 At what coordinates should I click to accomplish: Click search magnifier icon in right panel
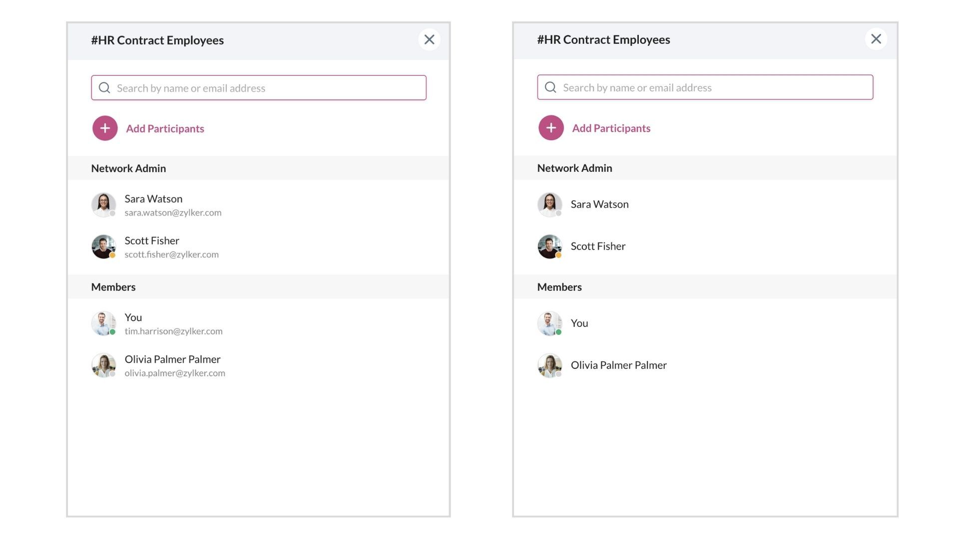[x=550, y=87]
